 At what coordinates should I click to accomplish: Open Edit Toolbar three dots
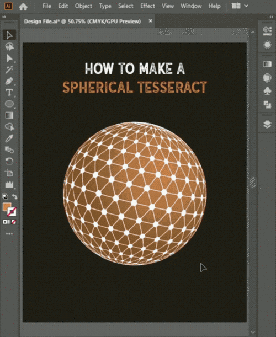tap(9, 234)
